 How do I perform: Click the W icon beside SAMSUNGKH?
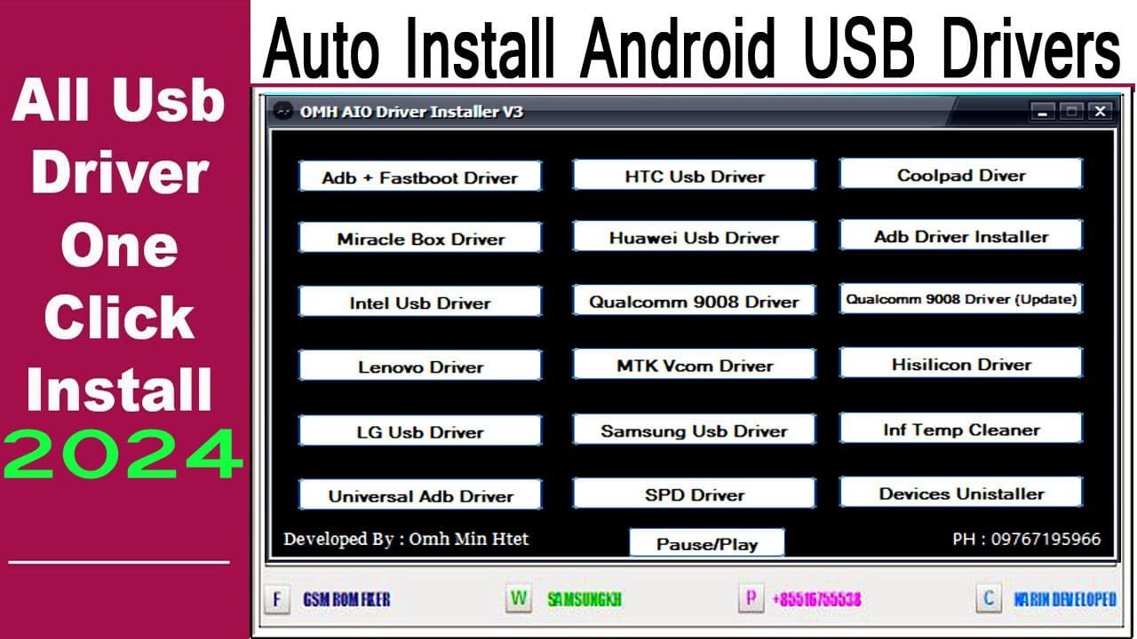519,598
